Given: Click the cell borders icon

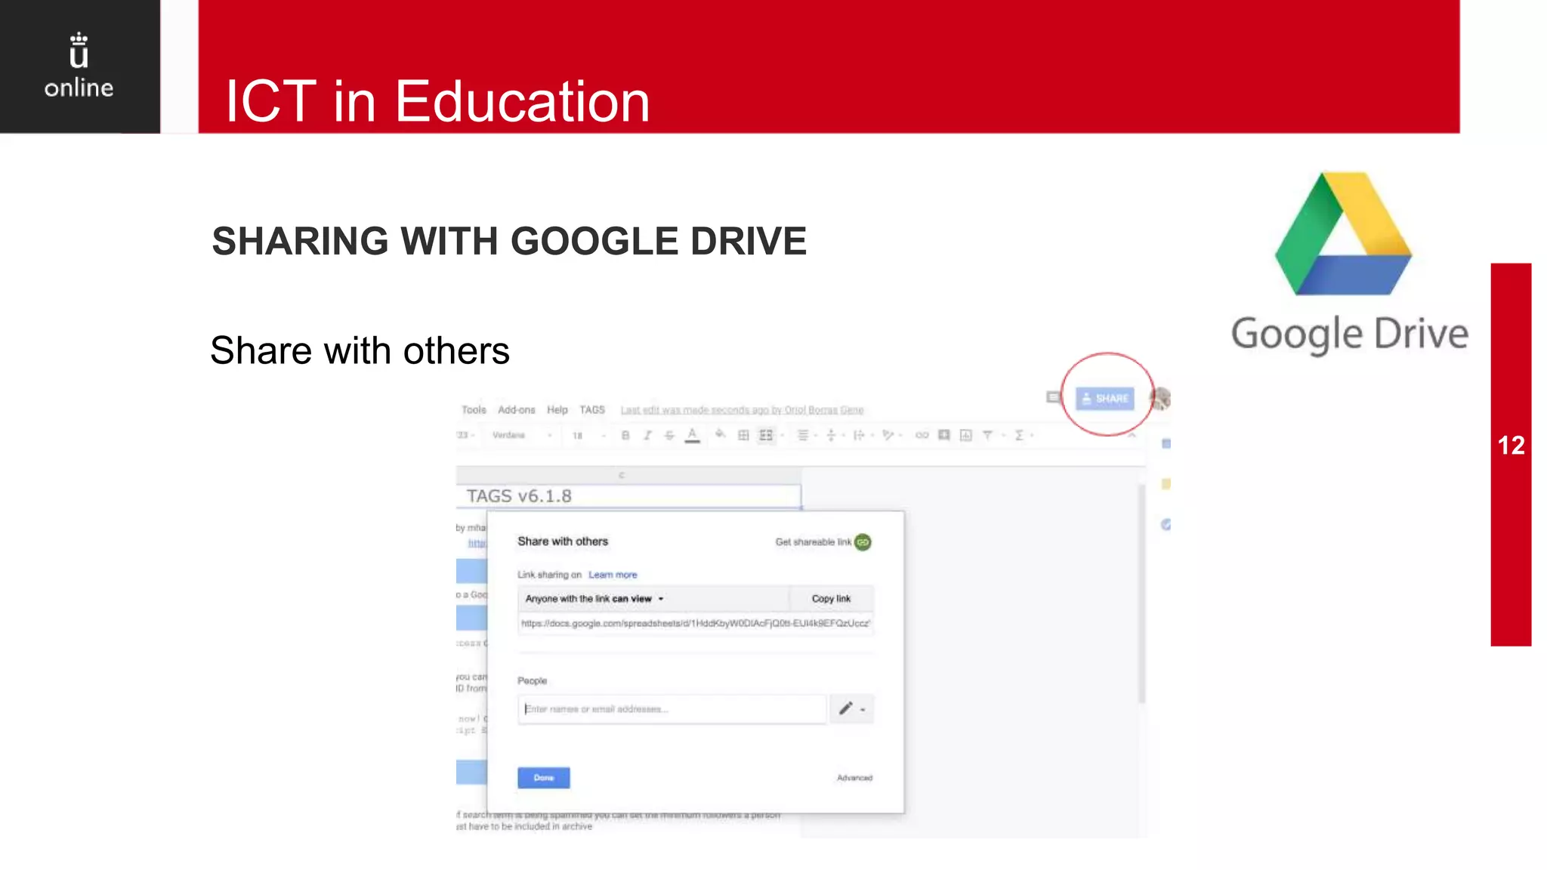Looking at the screenshot, I should (743, 435).
